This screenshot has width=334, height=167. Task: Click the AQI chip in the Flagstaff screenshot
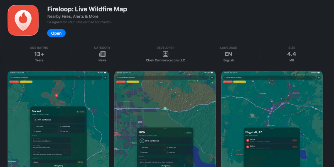pos(240,82)
